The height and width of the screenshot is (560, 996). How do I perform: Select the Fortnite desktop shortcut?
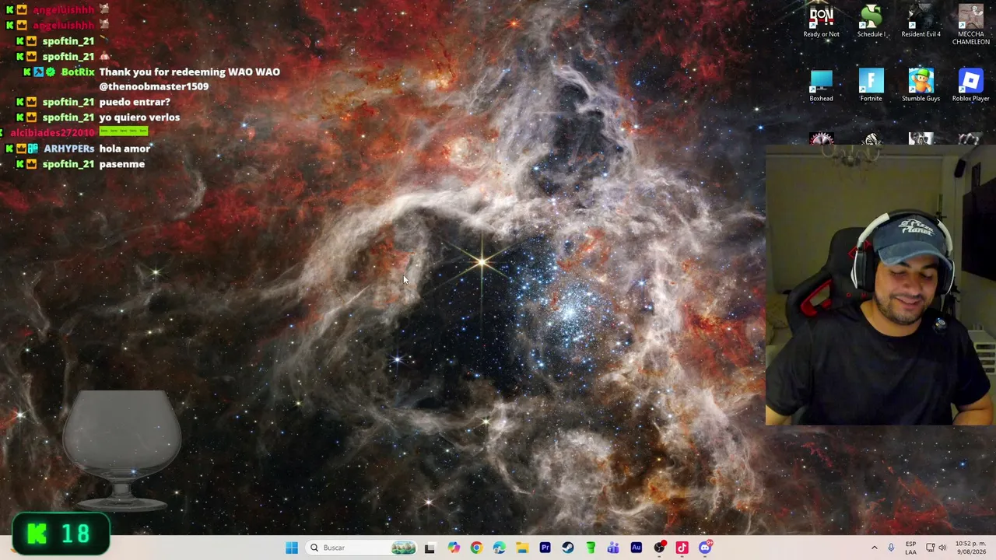(871, 86)
